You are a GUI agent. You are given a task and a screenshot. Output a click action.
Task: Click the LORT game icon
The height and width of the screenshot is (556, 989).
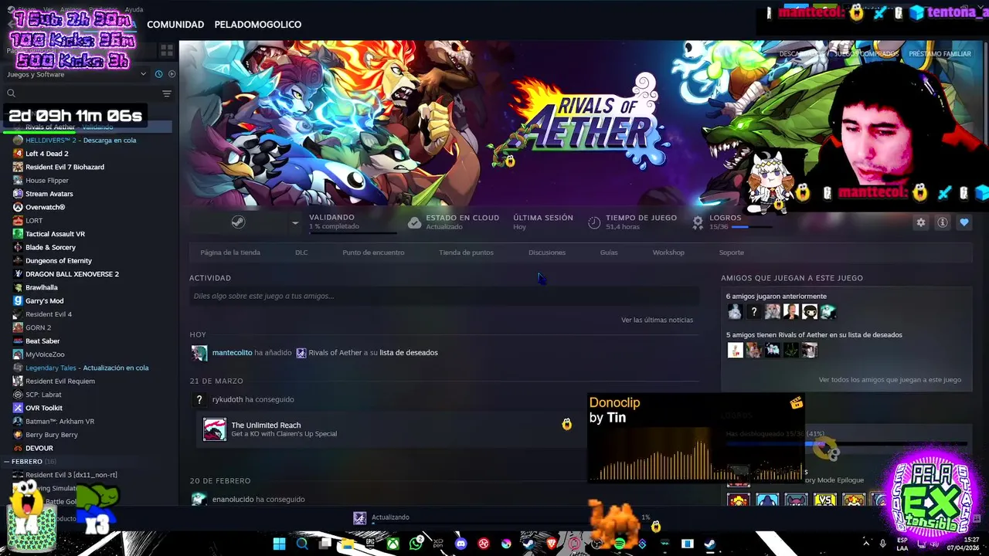(18, 221)
